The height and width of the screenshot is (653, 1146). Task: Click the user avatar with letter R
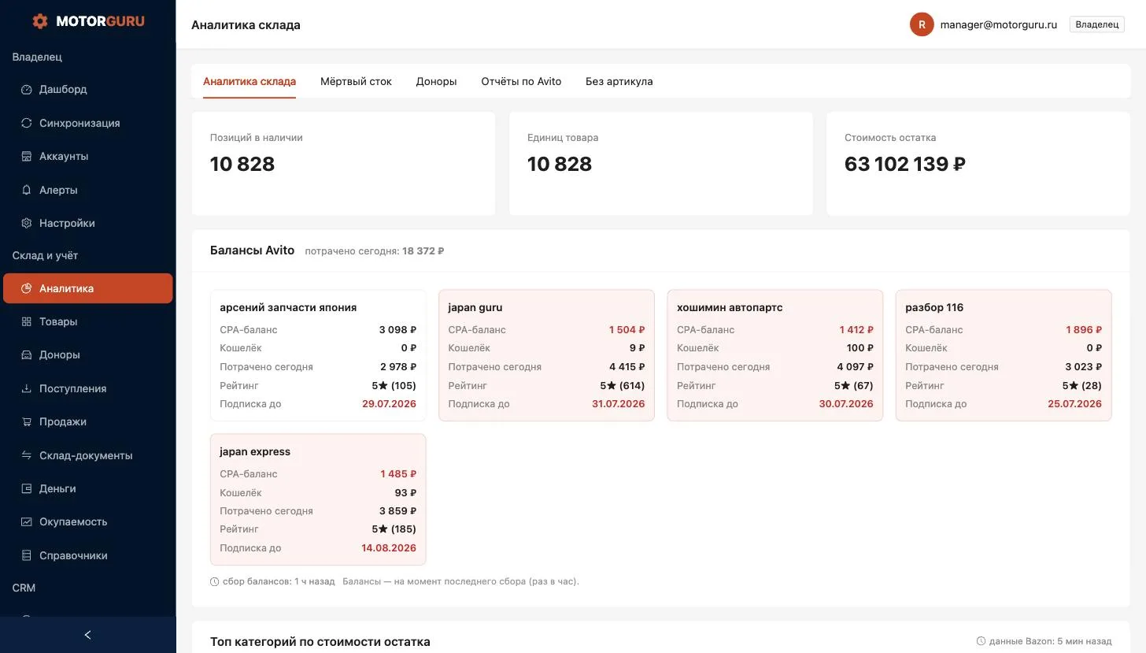tap(922, 24)
